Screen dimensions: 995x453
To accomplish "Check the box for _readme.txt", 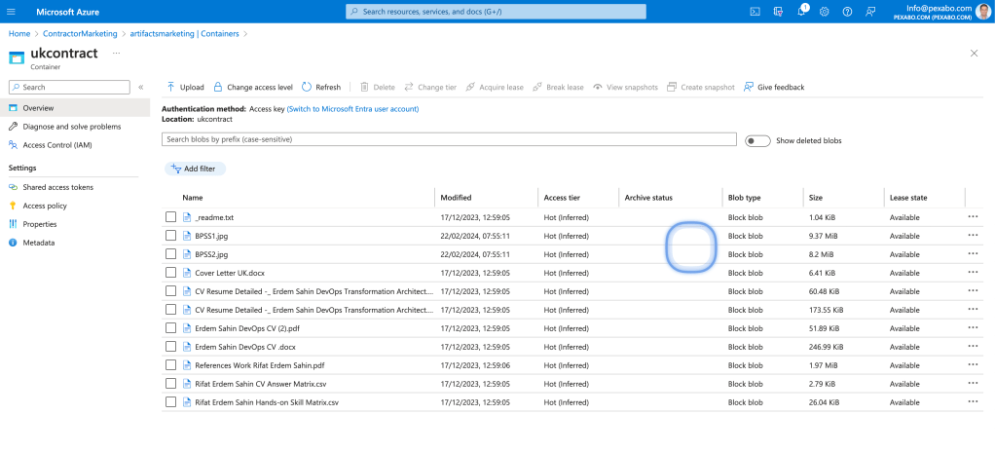I will click(x=170, y=217).
